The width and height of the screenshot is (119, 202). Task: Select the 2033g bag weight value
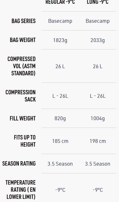(98, 40)
